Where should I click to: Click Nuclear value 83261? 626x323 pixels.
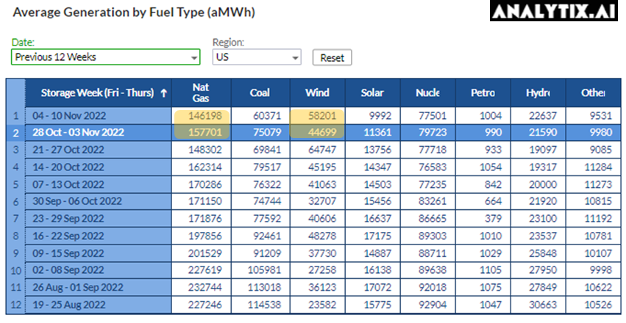433,202
